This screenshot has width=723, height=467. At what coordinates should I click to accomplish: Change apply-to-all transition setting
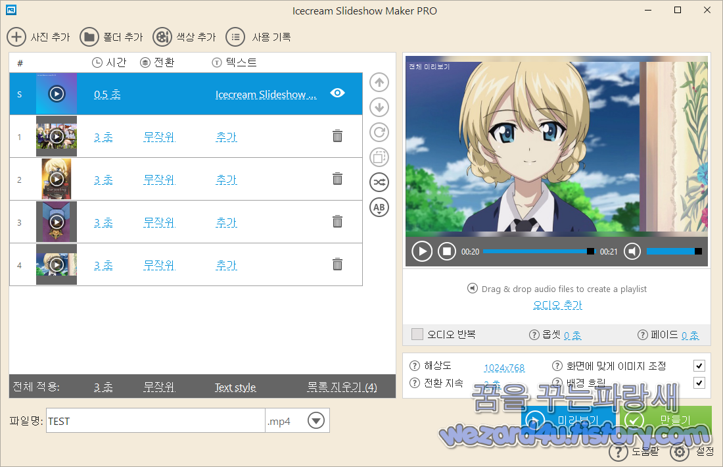159,387
